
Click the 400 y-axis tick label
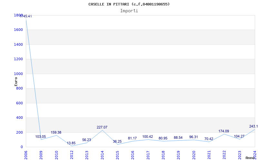19,118
